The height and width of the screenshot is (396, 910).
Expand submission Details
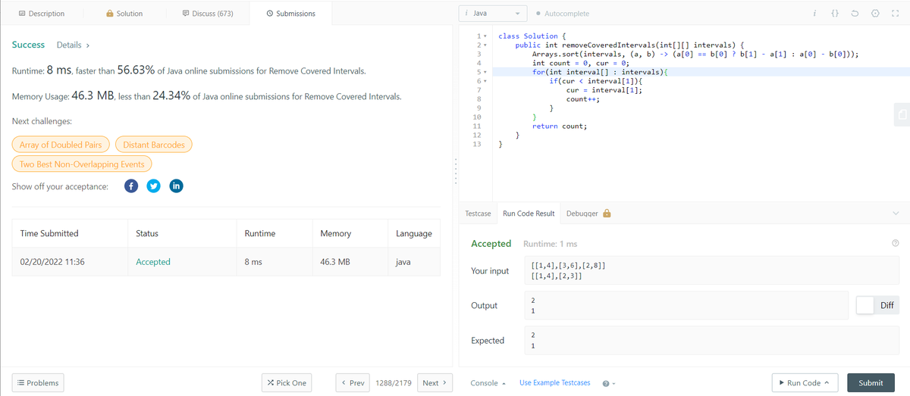click(74, 45)
